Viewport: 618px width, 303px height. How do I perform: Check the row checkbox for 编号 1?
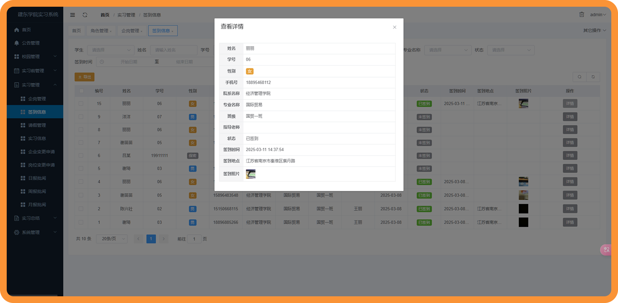click(x=81, y=222)
